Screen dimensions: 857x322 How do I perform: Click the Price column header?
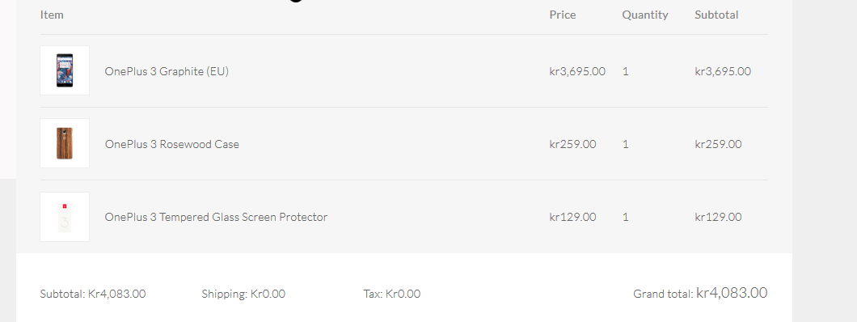point(563,15)
